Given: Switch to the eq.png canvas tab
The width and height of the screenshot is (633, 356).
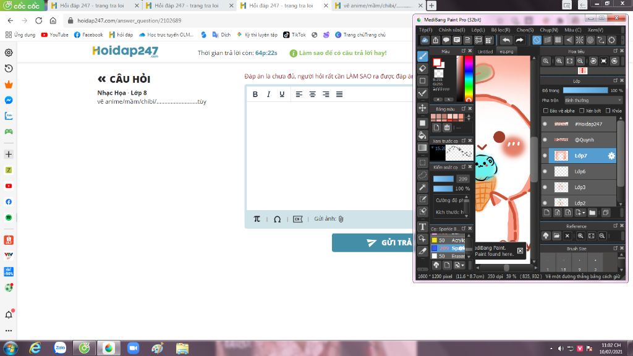Looking at the screenshot, I should pos(506,52).
